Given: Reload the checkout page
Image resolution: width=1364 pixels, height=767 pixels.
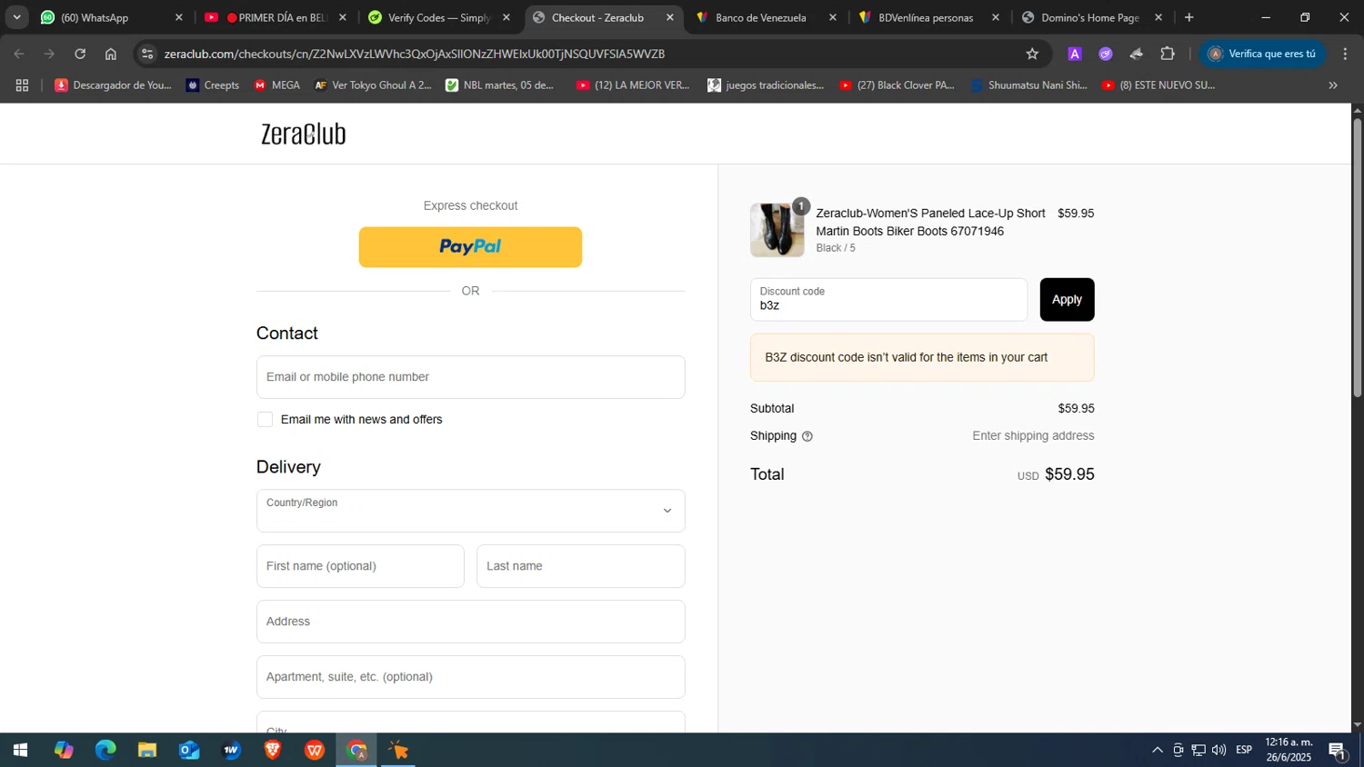Looking at the screenshot, I should tap(80, 54).
